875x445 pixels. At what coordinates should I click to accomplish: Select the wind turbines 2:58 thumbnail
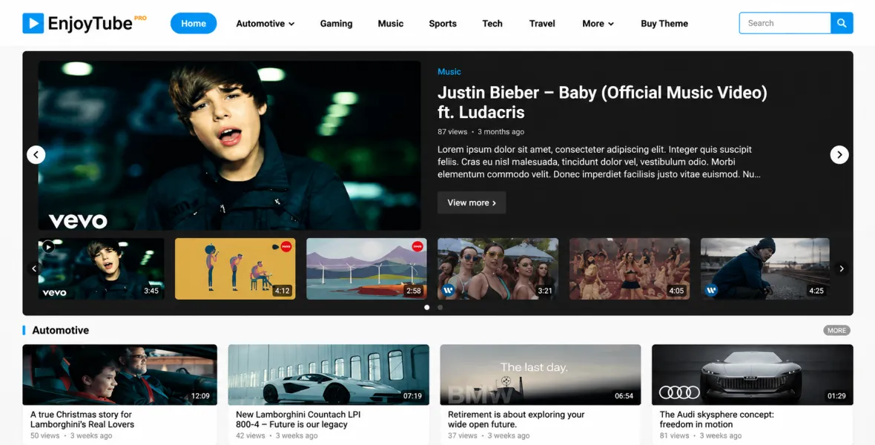[x=366, y=268]
